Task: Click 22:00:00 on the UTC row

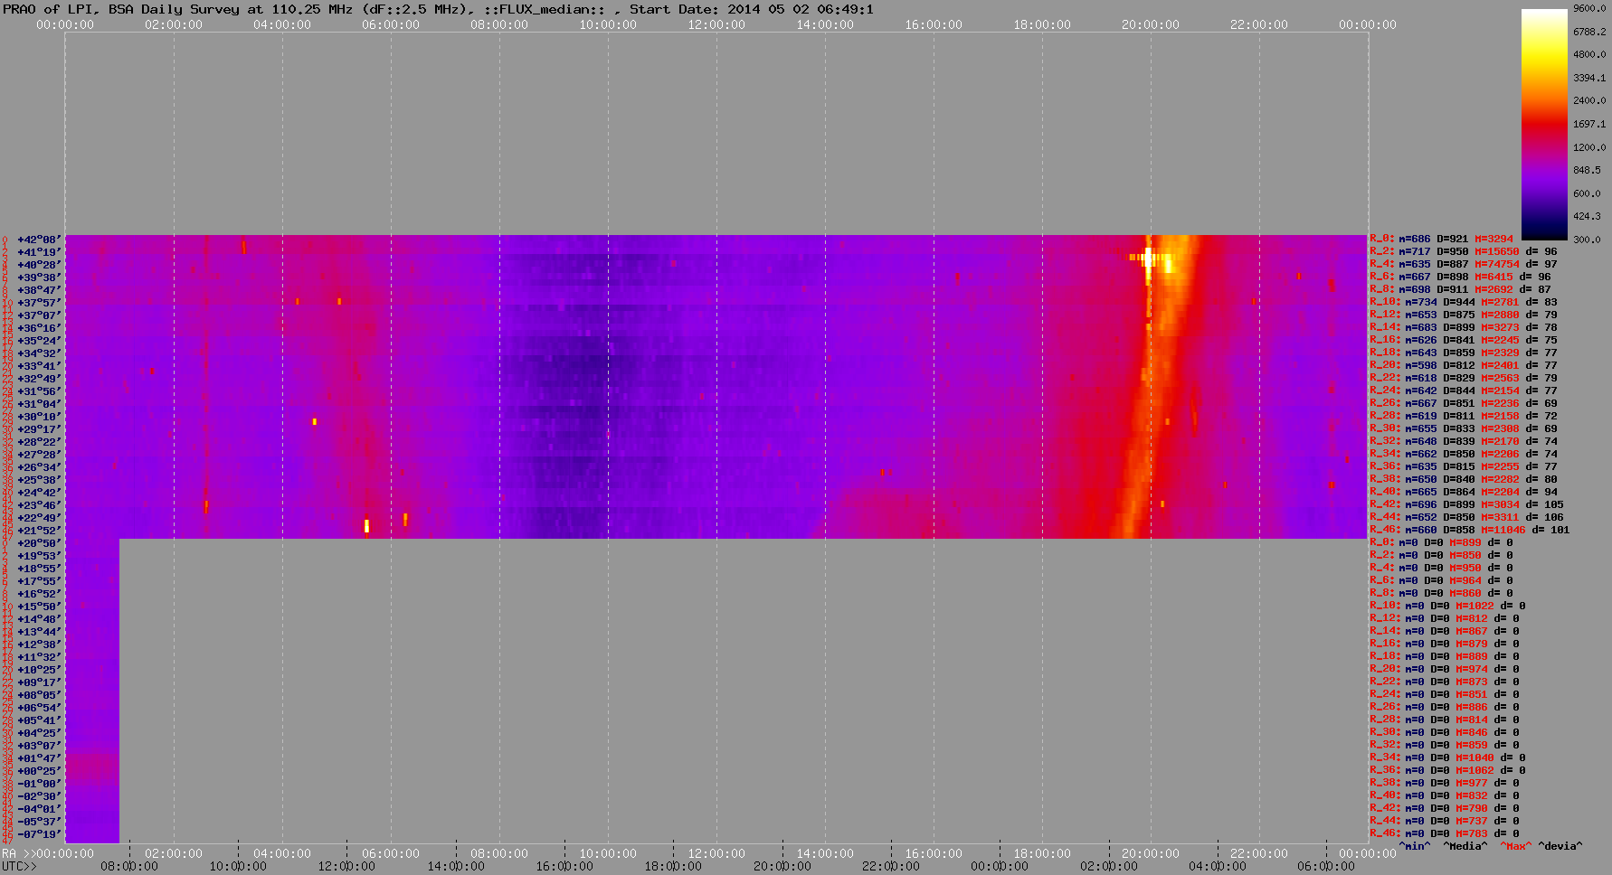Action: click(x=891, y=866)
